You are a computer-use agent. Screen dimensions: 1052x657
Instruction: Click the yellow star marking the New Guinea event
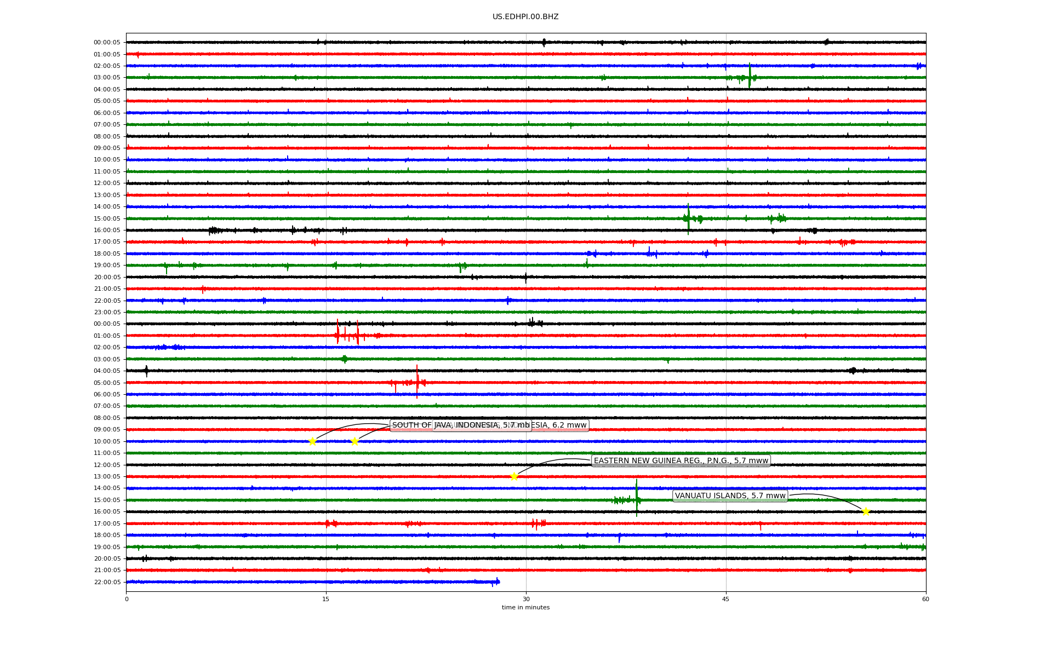pyautogui.click(x=514, y=476)
